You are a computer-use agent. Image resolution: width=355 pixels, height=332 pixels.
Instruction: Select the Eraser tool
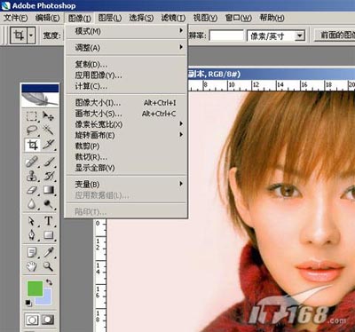[x=32, y=190]
